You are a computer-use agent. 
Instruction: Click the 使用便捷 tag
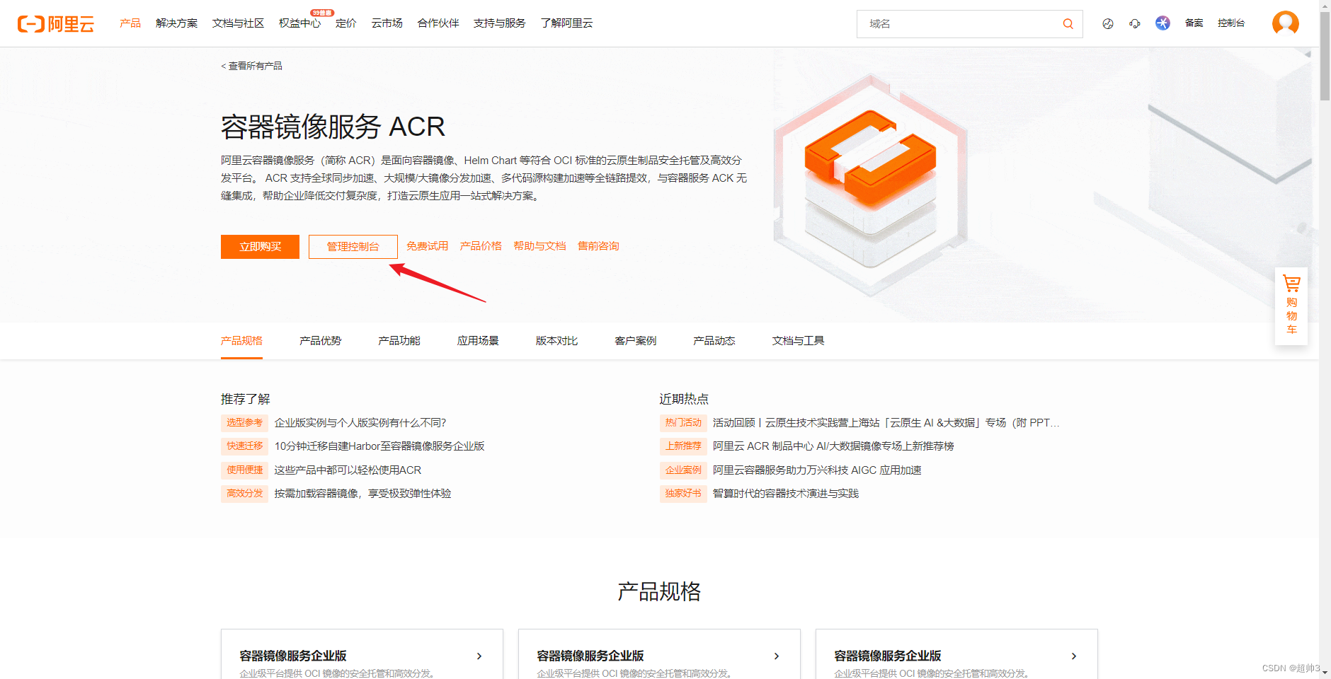coord(244,470)
